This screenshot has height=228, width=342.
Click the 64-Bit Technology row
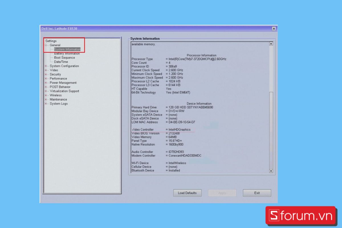click(161, 92)
